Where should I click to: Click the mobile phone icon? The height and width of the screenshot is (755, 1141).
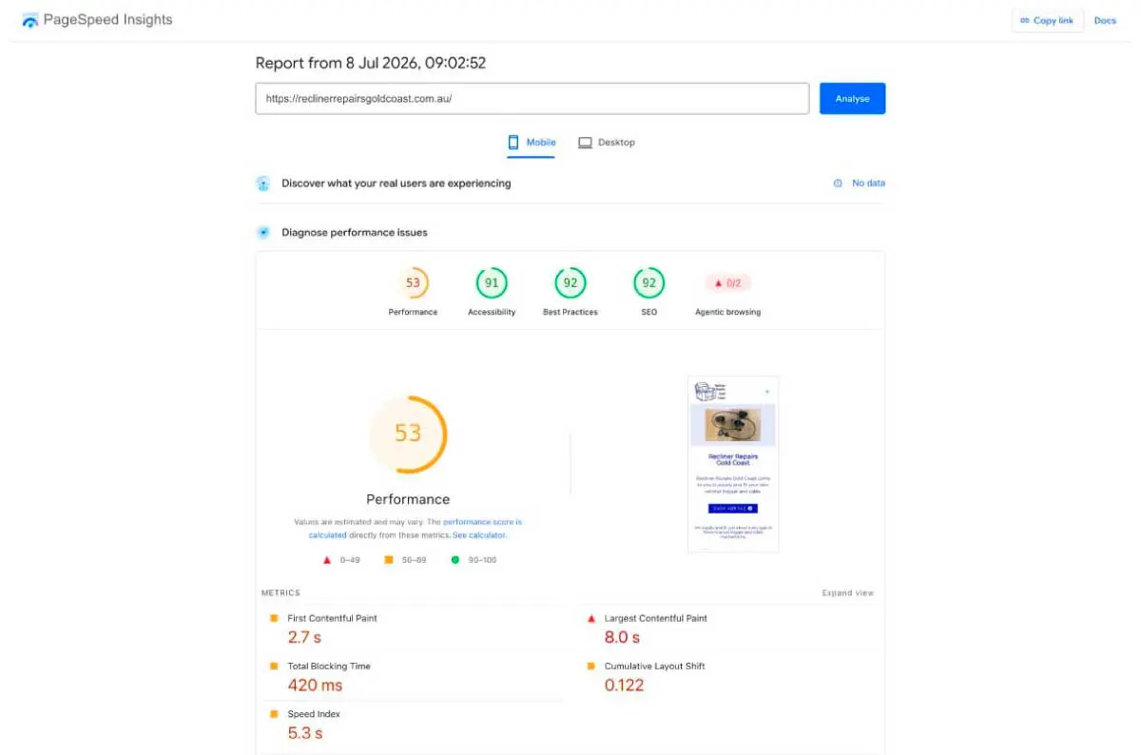point(513,143)
